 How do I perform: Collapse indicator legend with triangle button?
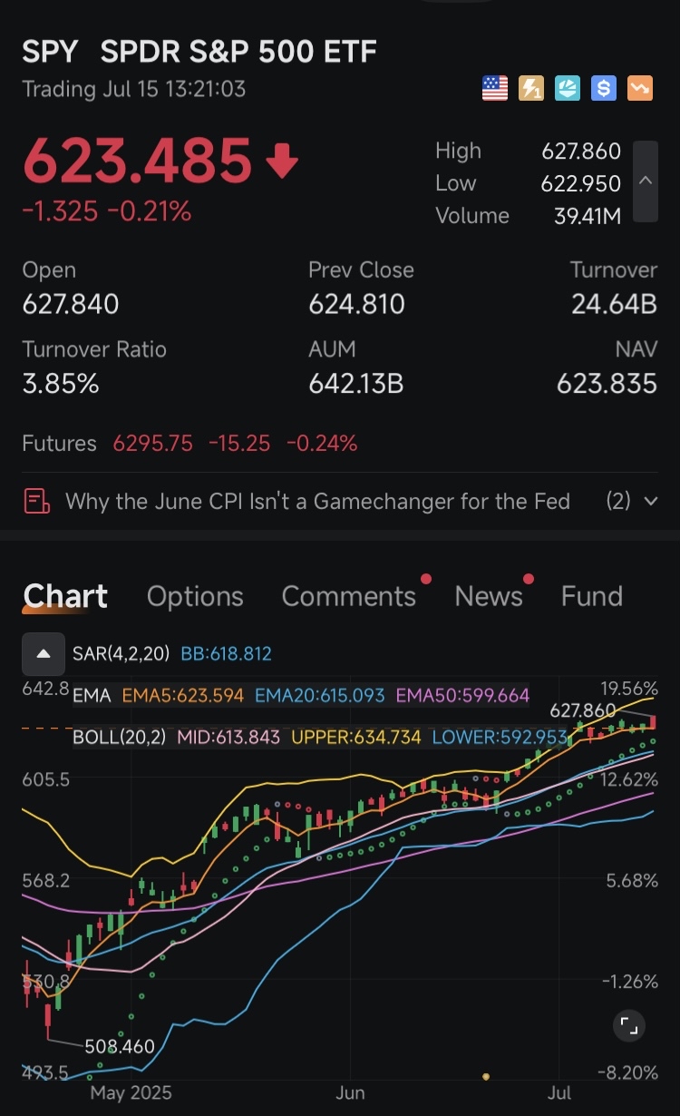pyautogui.click(x=44, y=653)
